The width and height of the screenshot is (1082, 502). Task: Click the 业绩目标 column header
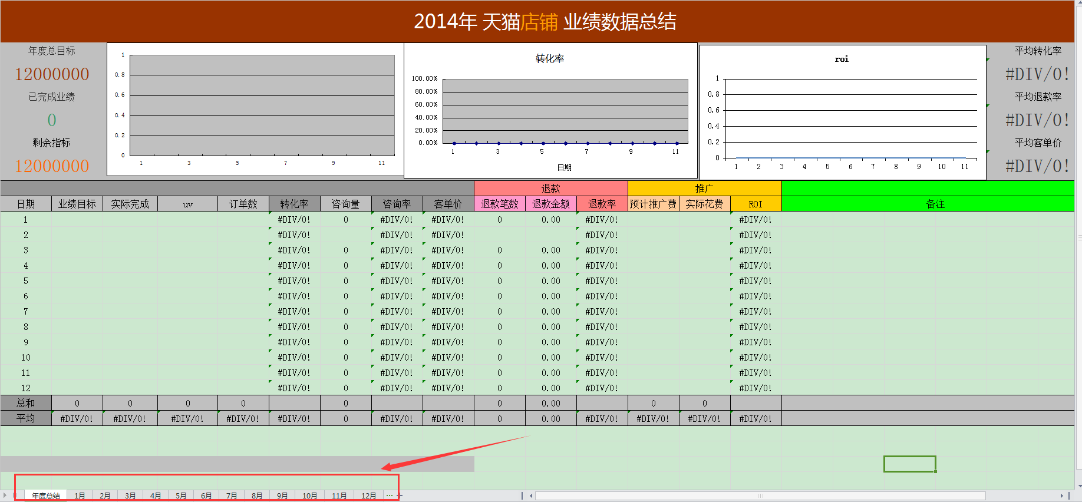point(77,204)
